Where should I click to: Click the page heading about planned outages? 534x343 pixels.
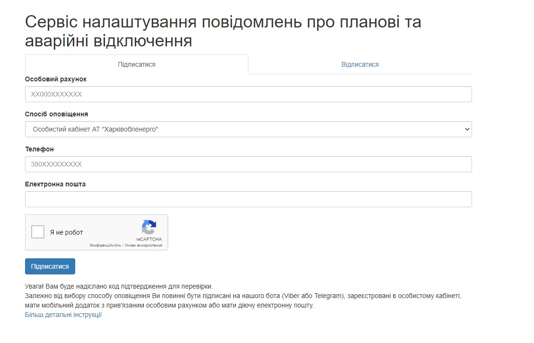point(222,31)
